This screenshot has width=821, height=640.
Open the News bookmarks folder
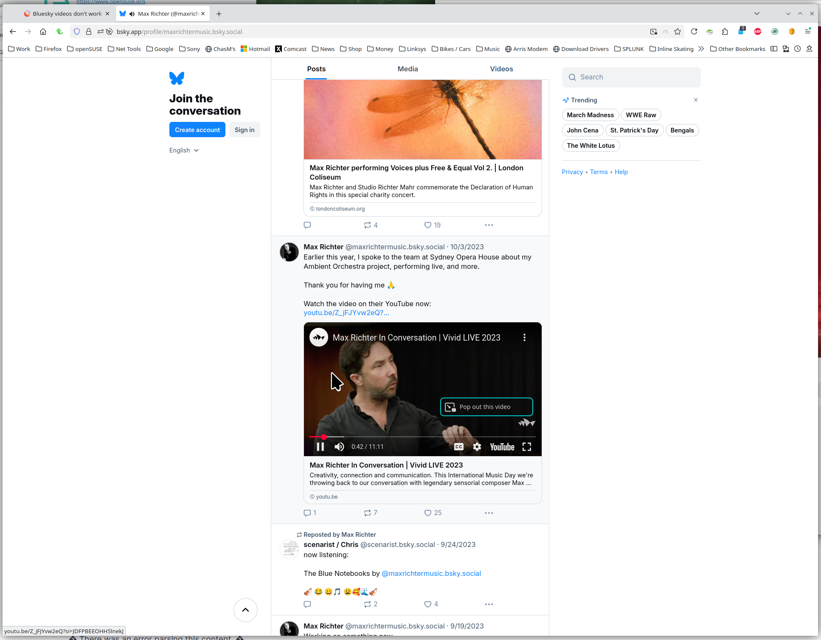click(323, 49)
